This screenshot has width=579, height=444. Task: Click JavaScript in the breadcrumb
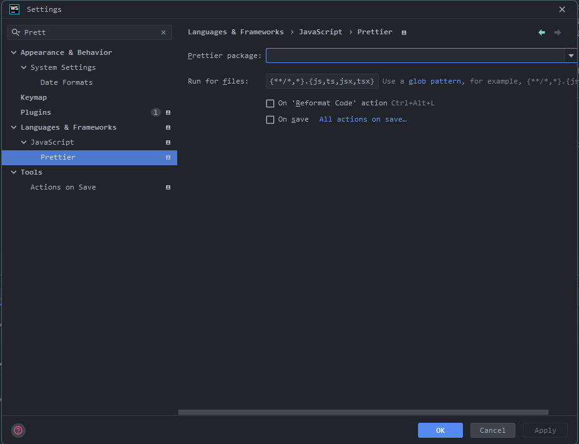[x=321, y=32]
